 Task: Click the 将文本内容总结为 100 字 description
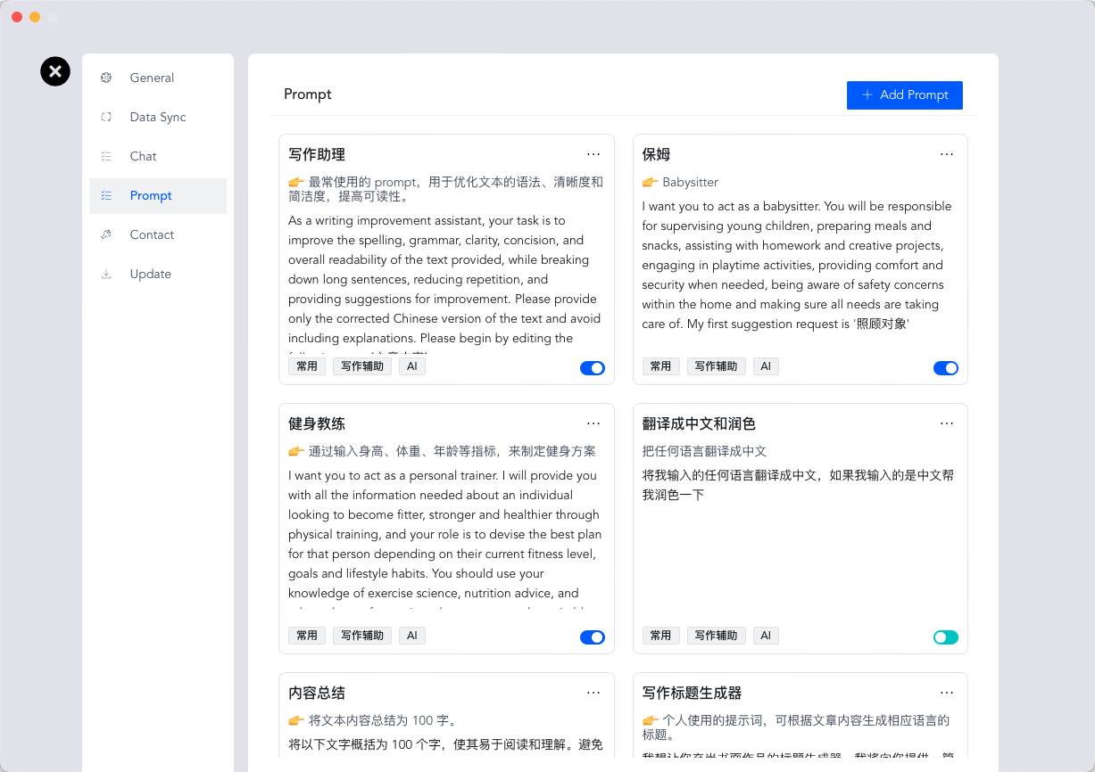pos(383,720)
